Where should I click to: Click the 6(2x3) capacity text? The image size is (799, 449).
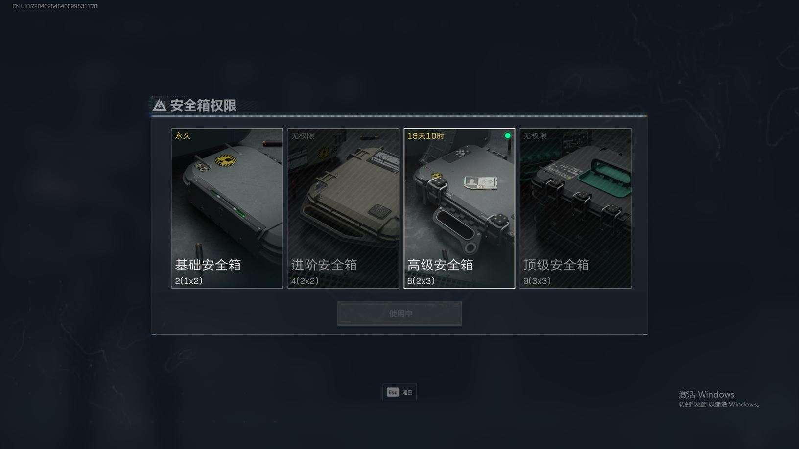421,281
